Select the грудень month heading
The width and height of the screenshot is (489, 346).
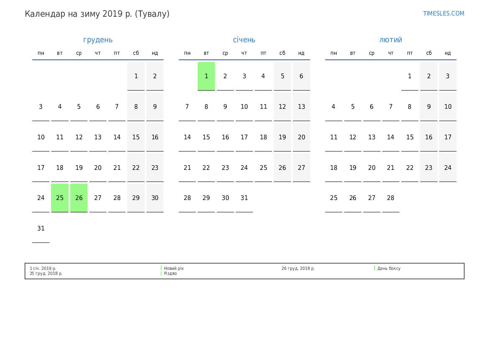coord(98,40)
